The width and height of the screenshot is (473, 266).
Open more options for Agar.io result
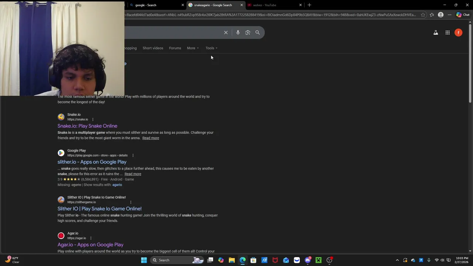pos(91,238)
